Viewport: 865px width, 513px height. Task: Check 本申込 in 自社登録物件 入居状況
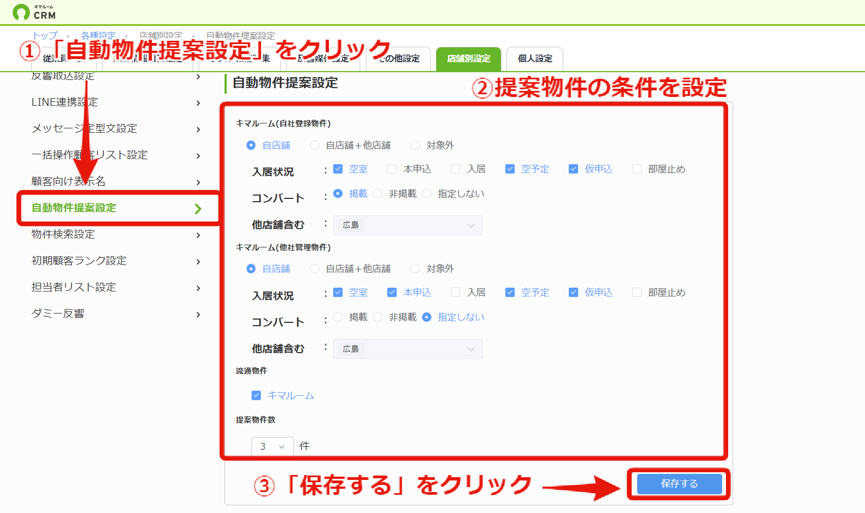(392, 169)
